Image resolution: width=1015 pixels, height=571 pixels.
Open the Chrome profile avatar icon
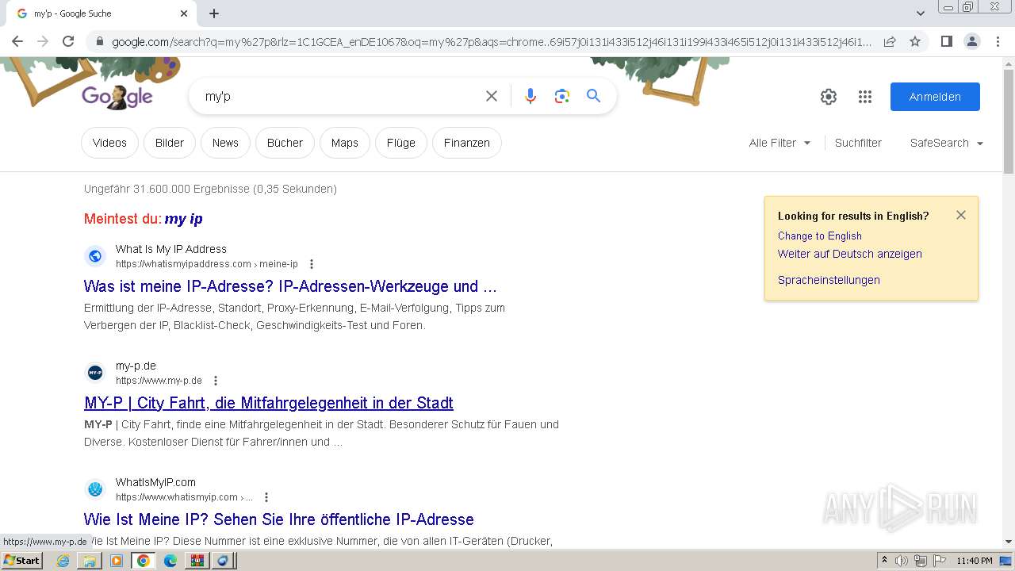[x=972, y=42]
